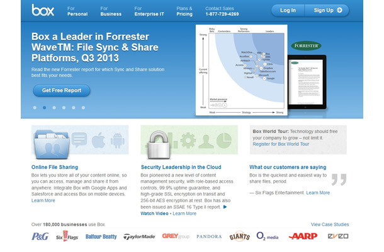Click the large quotation marks icon
384x252 pixels.
coord(339,180)
